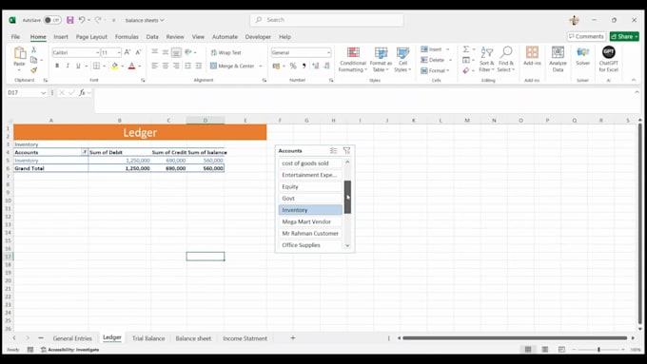
Task: Click the Save icon in title bar
Action: pos(70,20)
